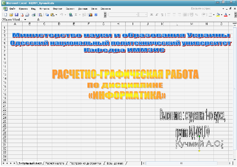Click the red font color button
The image size is (237, 167).
point(226,15)
